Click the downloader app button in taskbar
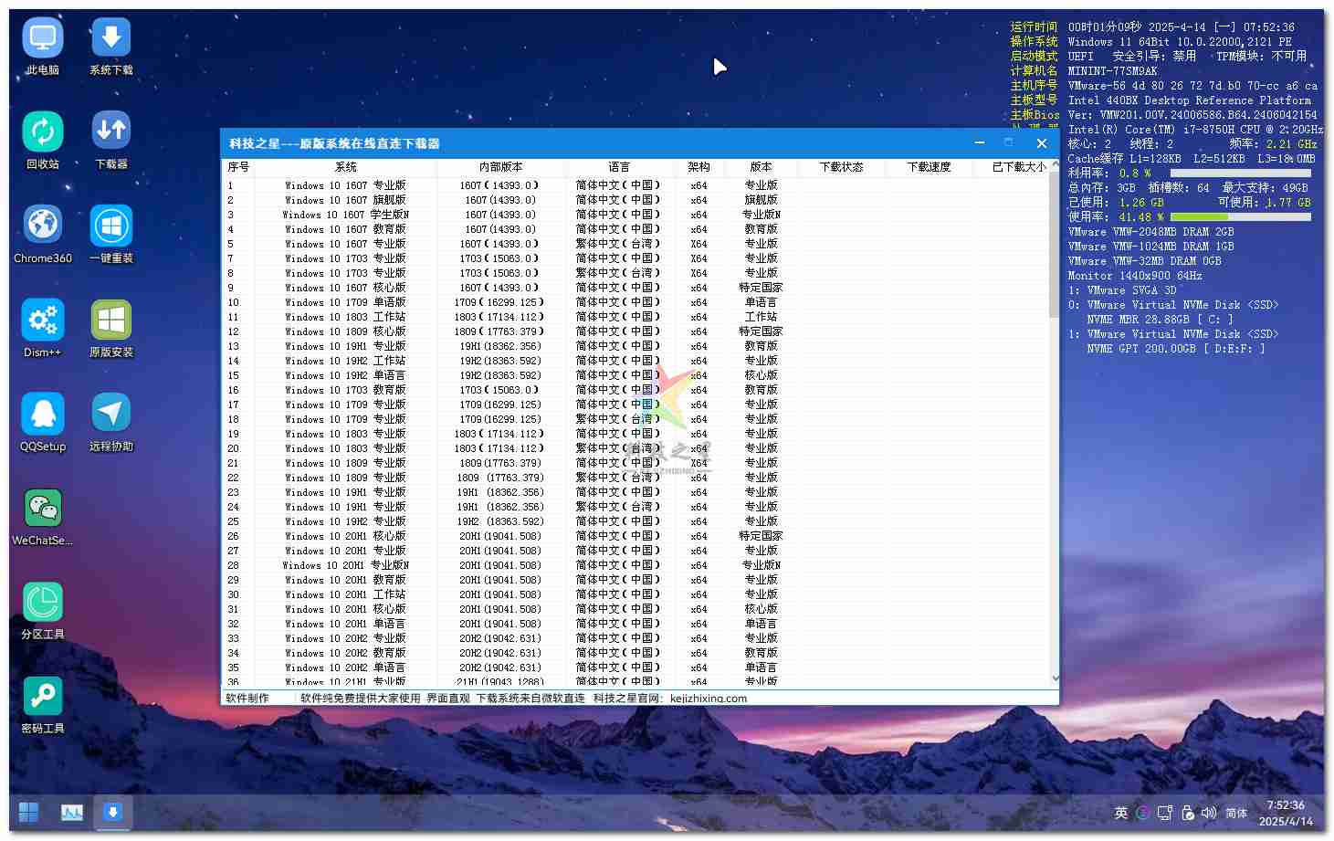The width and height of the screenshot is (1334, 841). [113, 812]
